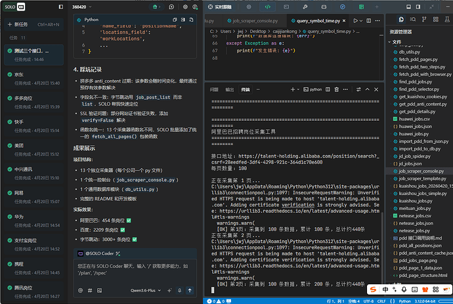This screenshot has width=453, height=304.
Task: Close the query_symbol_time.py tab
Action: tap(344, 21)
